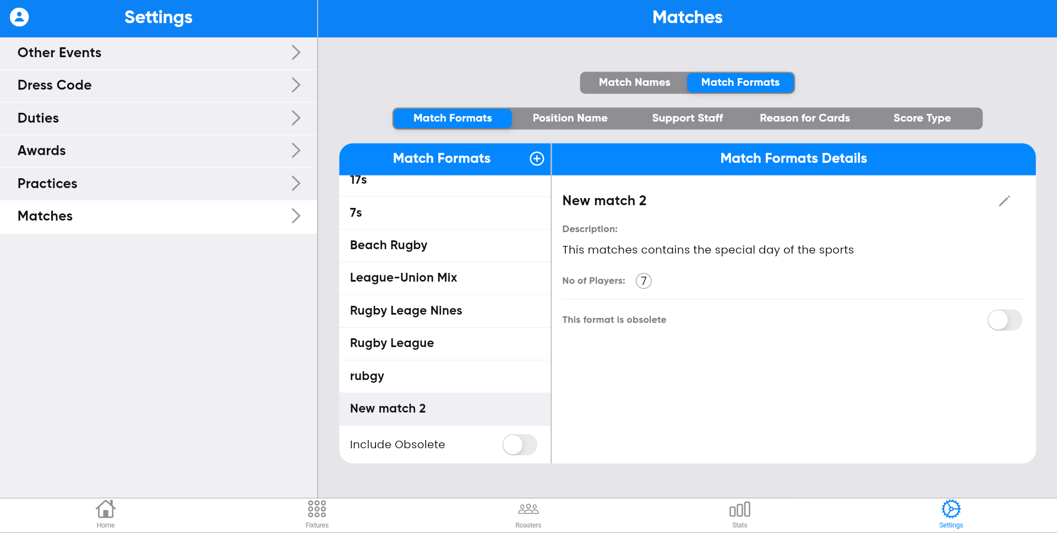Switch to Match Names tab

(634, 83)
